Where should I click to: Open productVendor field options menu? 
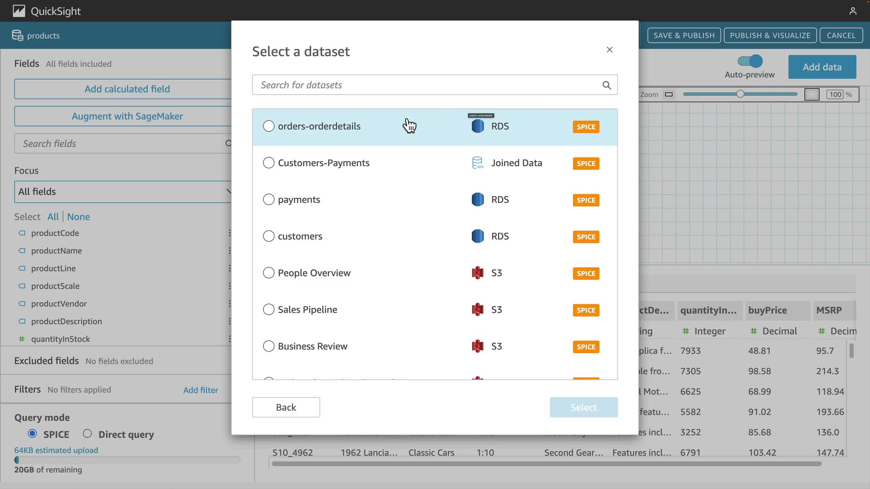coord(229,303)
